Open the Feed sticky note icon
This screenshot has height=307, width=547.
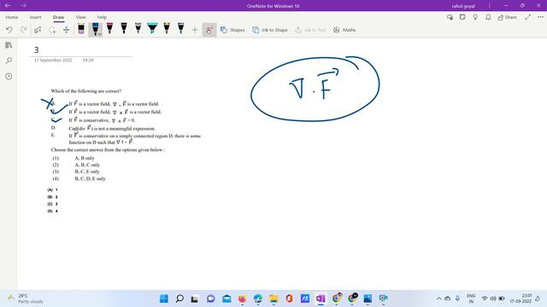pos(462,17)
